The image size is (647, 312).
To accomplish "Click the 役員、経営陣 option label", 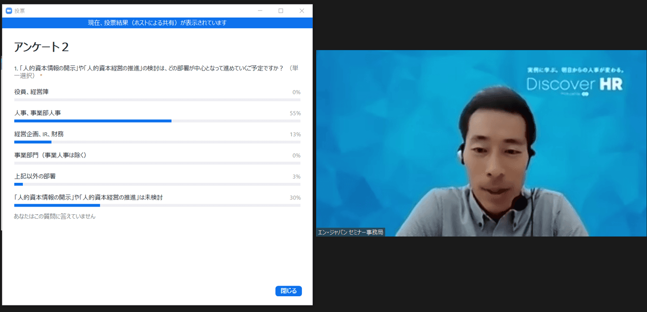I will pyautogui.click(x=31, y=92).
